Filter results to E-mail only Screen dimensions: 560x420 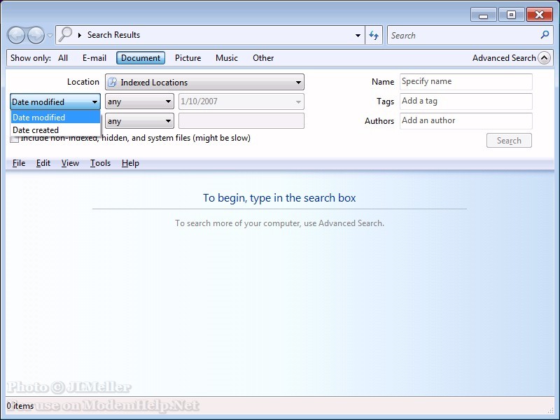94,58
